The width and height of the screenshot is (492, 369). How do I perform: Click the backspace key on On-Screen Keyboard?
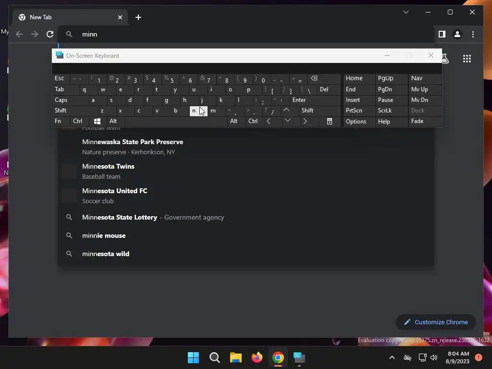click(323, 78)
